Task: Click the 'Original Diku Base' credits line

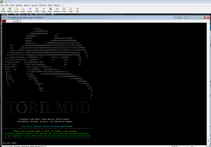Action: tap(45, 119)
